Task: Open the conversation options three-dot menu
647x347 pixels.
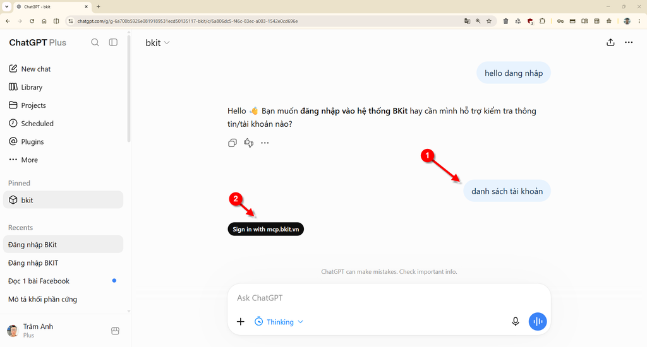Action: point(629,42)
